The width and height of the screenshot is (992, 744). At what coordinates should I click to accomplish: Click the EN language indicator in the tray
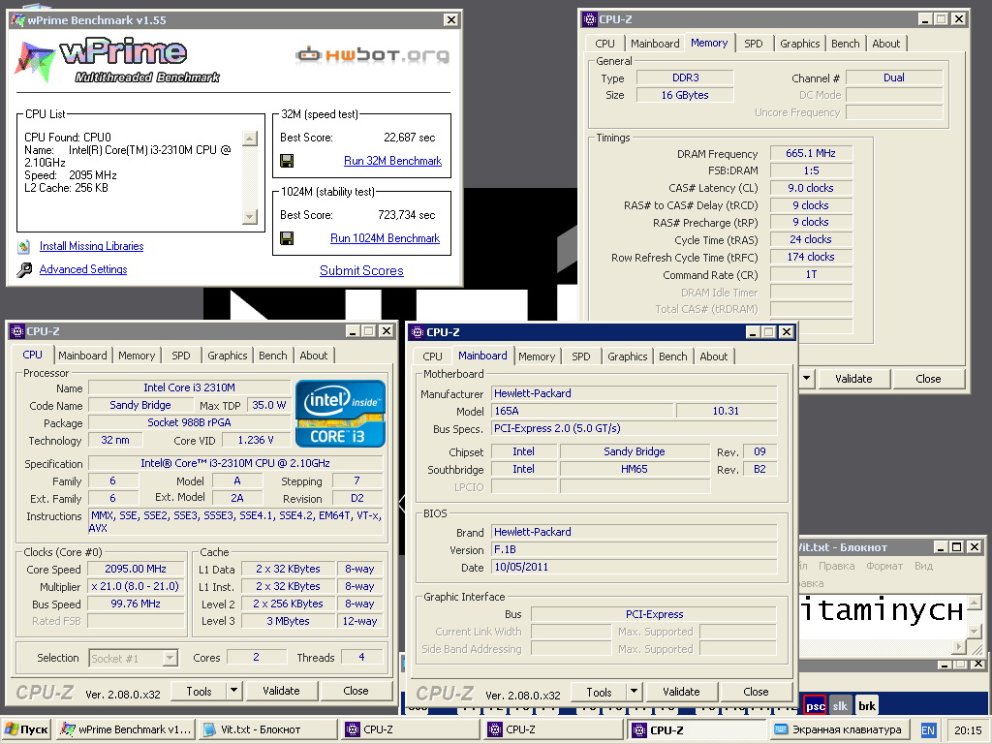point(927,730)
